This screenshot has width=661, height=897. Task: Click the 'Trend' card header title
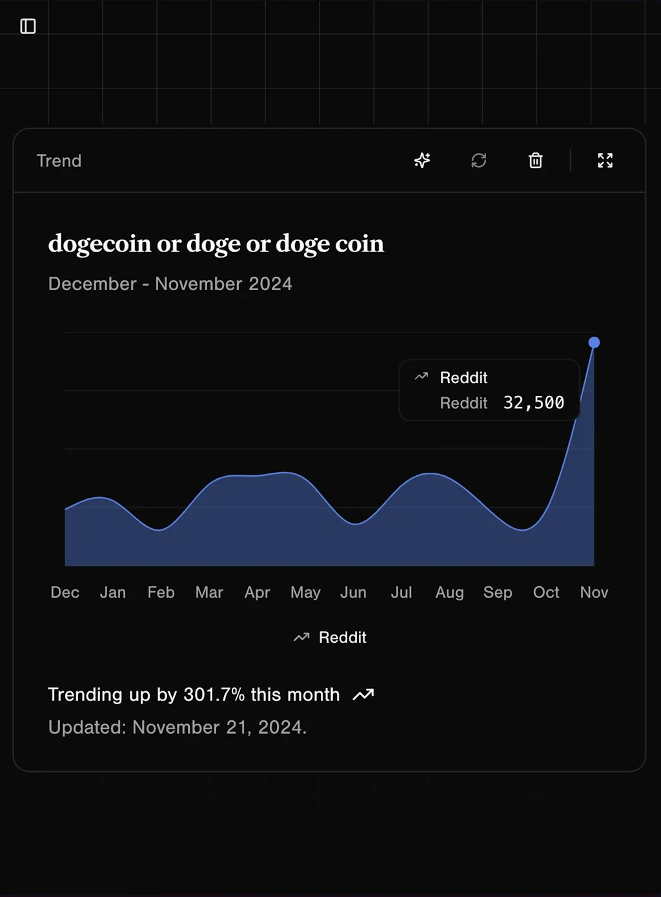59,161
